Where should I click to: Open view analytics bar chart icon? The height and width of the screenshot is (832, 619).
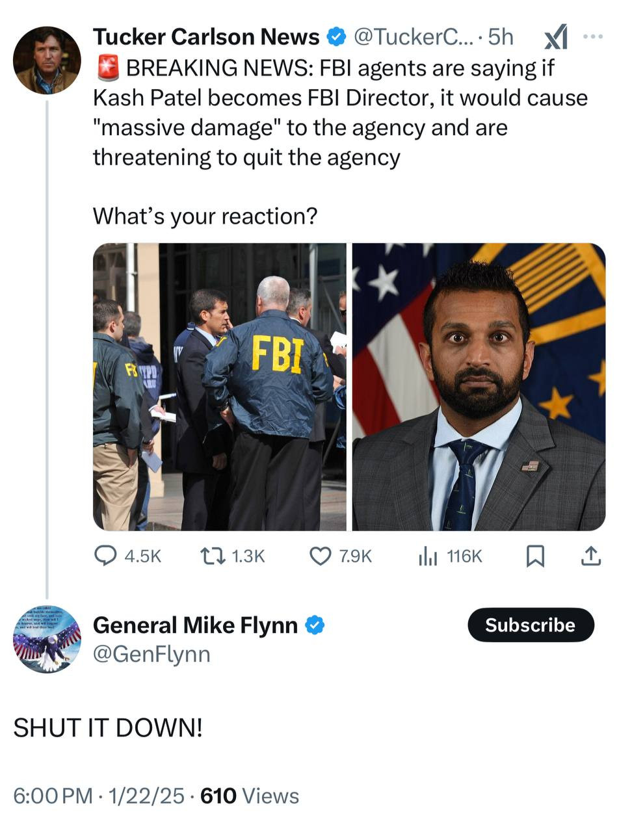428,556
